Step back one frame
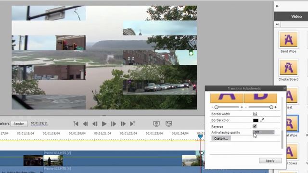308x173 pixels. coord(95,124)
